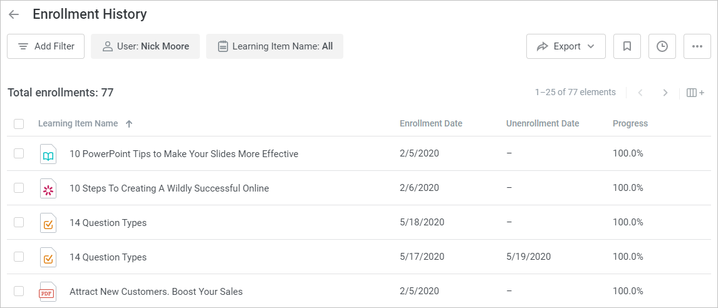Open 10 Steps To Creating A Wildly Successful Online
The width and height of the screenshot is (718, 308).
pyautogui.click(x=169, y=188)
